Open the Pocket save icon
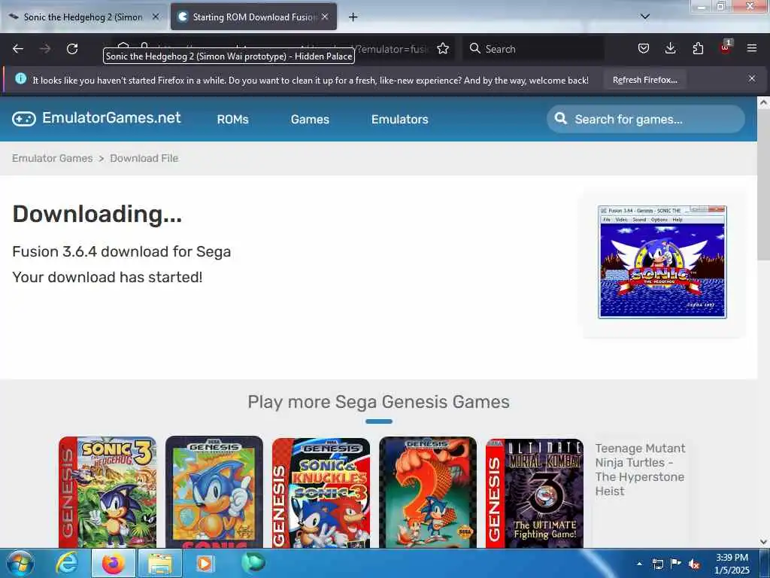770x578 pixels. (644, 48)
